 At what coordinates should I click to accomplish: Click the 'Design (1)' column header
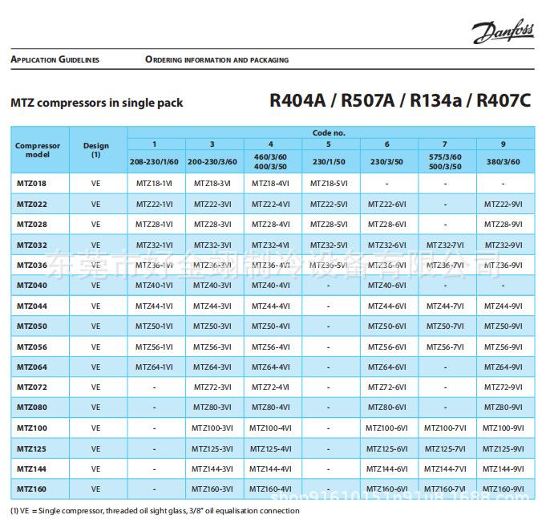(96, 150)
